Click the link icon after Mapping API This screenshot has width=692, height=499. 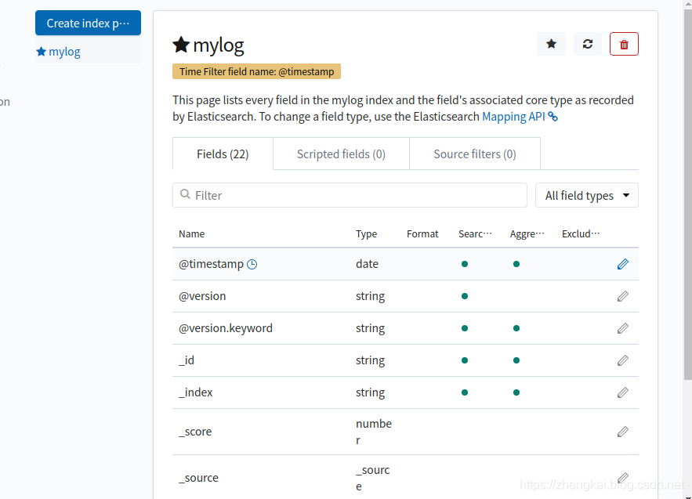click(x=553, y=117)
